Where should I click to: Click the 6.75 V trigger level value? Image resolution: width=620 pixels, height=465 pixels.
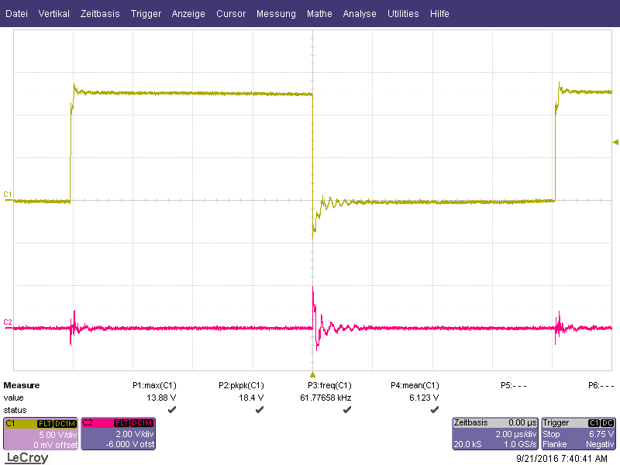click(601, 434)
